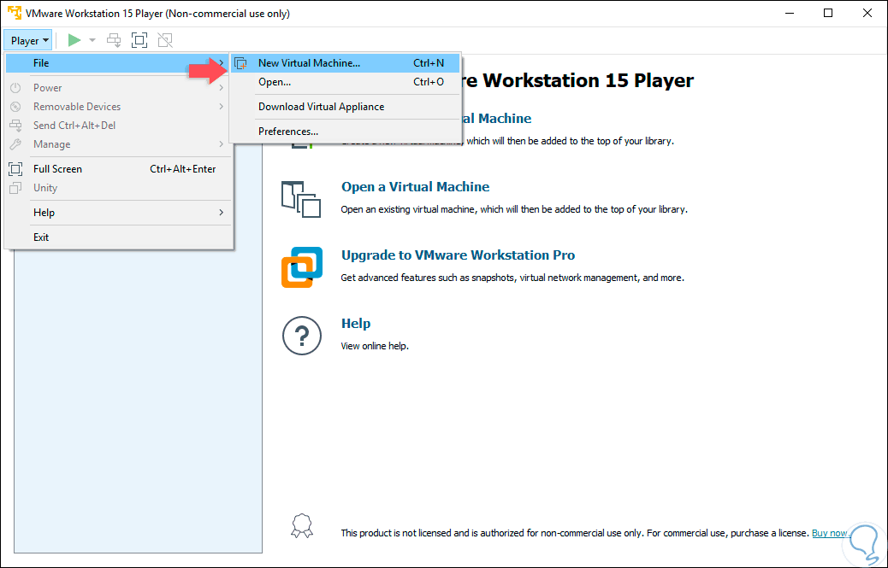Click the Open a Virtual Machine heading
Screen dimensions: 888x568
pyautogui.click(x=415, y=187)
